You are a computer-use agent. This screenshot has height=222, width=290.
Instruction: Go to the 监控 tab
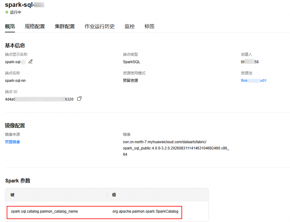pyautogui.click(x=130, y=26)
